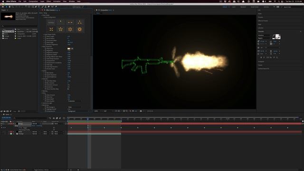Select the Roto Brush tool
Image resolution: width=304 pixels, height=171 pixels.
pos(52,7)
